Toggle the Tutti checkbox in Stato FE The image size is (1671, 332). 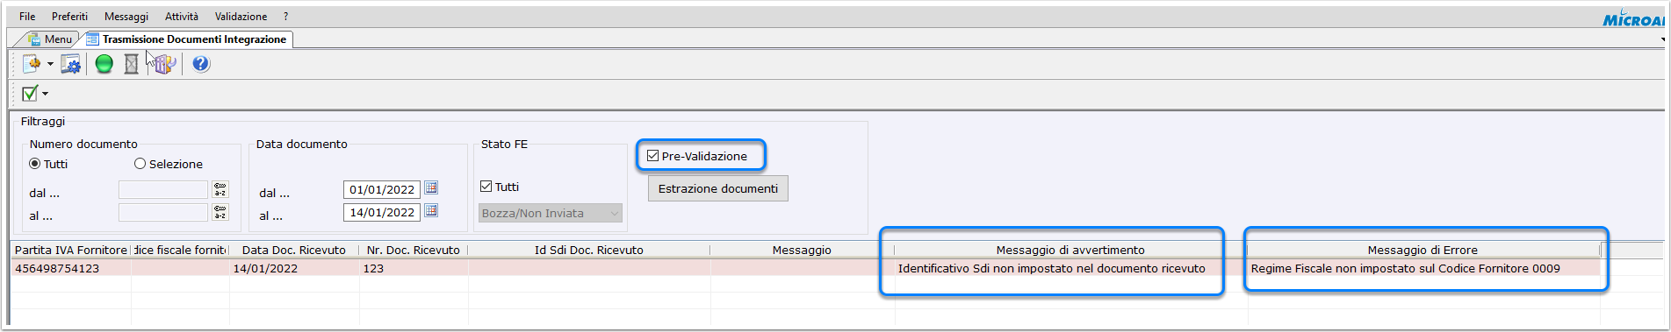pos(486,187)
